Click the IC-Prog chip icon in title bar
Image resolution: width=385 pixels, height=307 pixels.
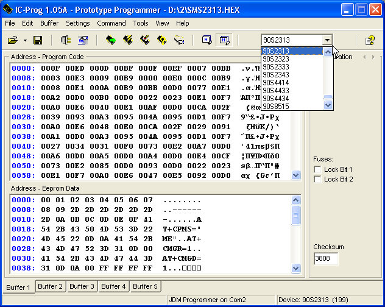pyautogui.click(x=8, y=9)
